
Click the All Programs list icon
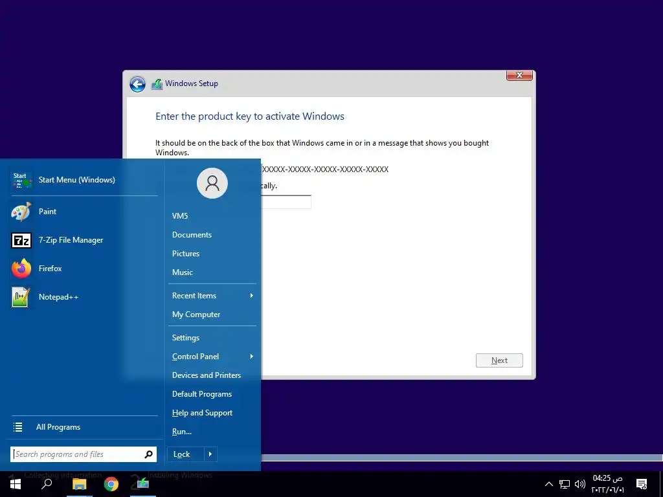(17, 427)
